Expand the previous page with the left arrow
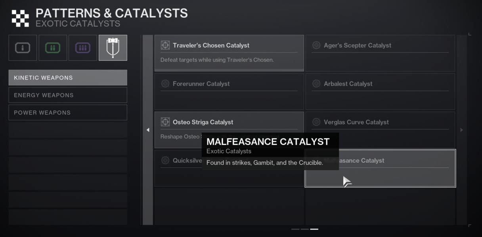 [147, 129]
